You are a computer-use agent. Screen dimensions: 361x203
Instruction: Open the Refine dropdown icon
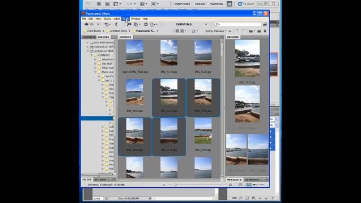pyautogui.click(x=137, y=24)
